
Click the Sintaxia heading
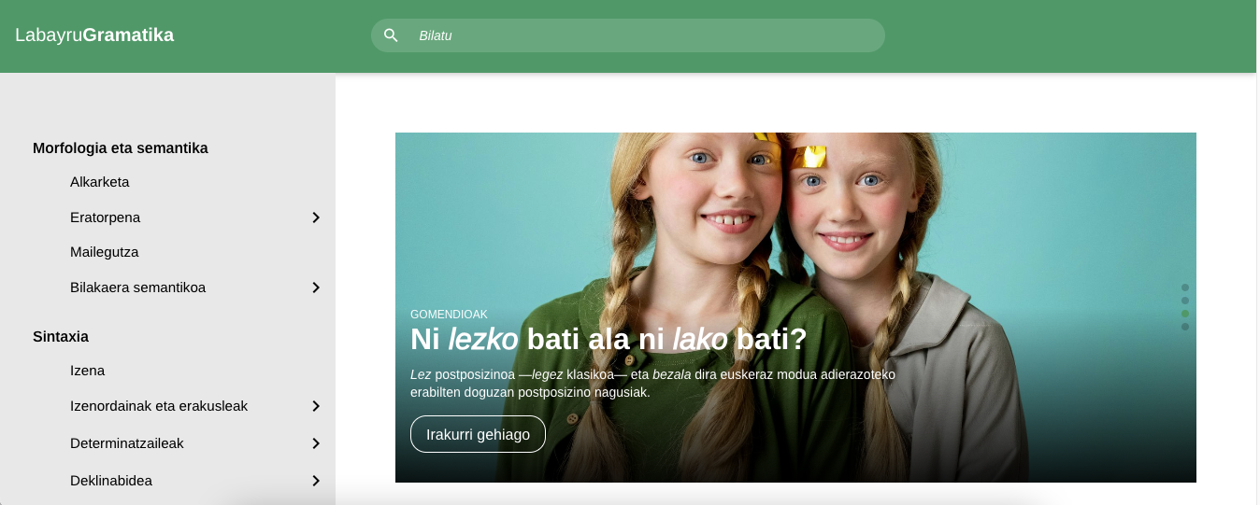pyautogui.click(x=61, y=336)
